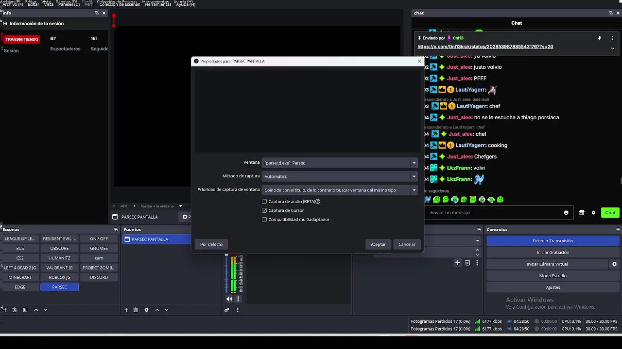This screenshot has width=622, height=349.
Task: Open the Ventana dropdown showing [parsecd.exe]: Parsec
Action: (x=340, y=163)
